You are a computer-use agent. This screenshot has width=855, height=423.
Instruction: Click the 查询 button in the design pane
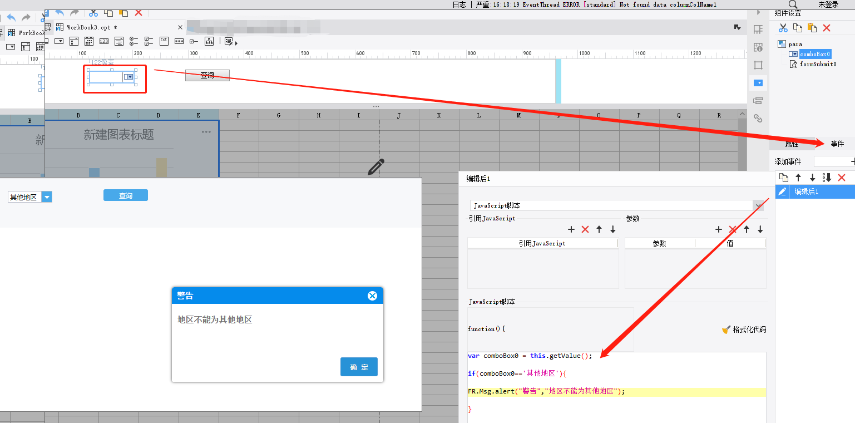pyautogui.click(x=207, y=75)
